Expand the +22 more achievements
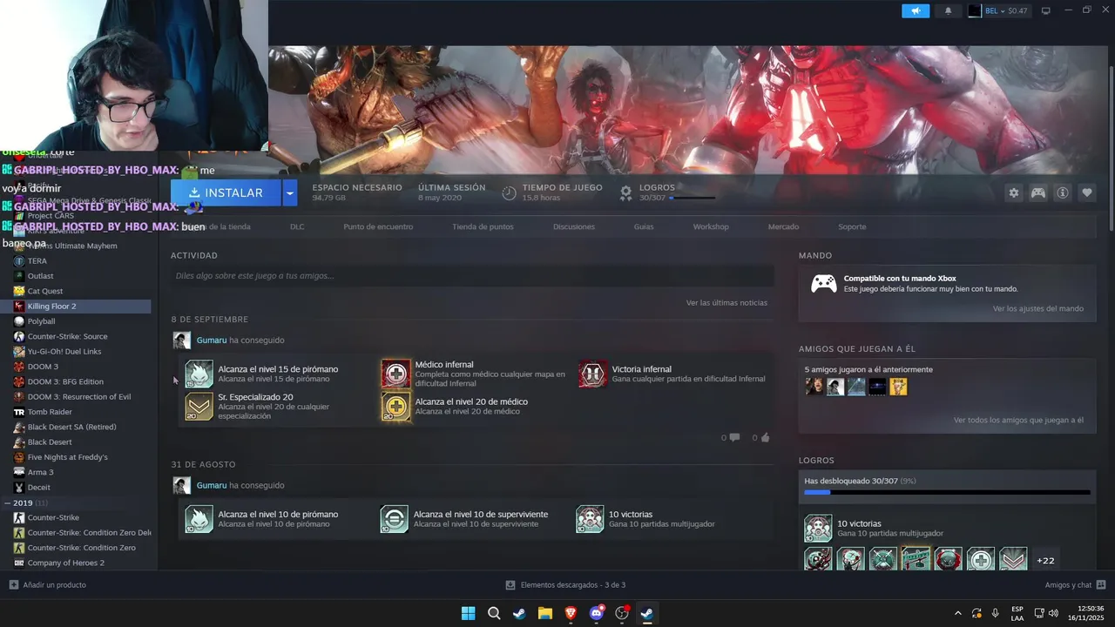The height and width of the screenshot is (627, 1115). 1045,560
